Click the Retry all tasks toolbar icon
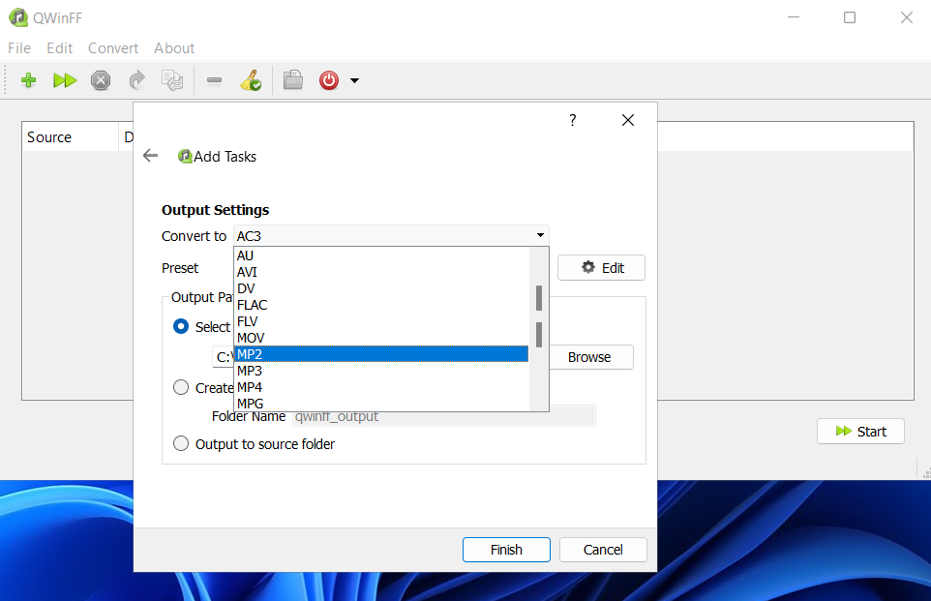This screenshot has height=601, width=931. pos(172,80)
